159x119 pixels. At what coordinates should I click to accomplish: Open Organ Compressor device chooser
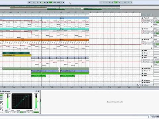coord(147,31)
